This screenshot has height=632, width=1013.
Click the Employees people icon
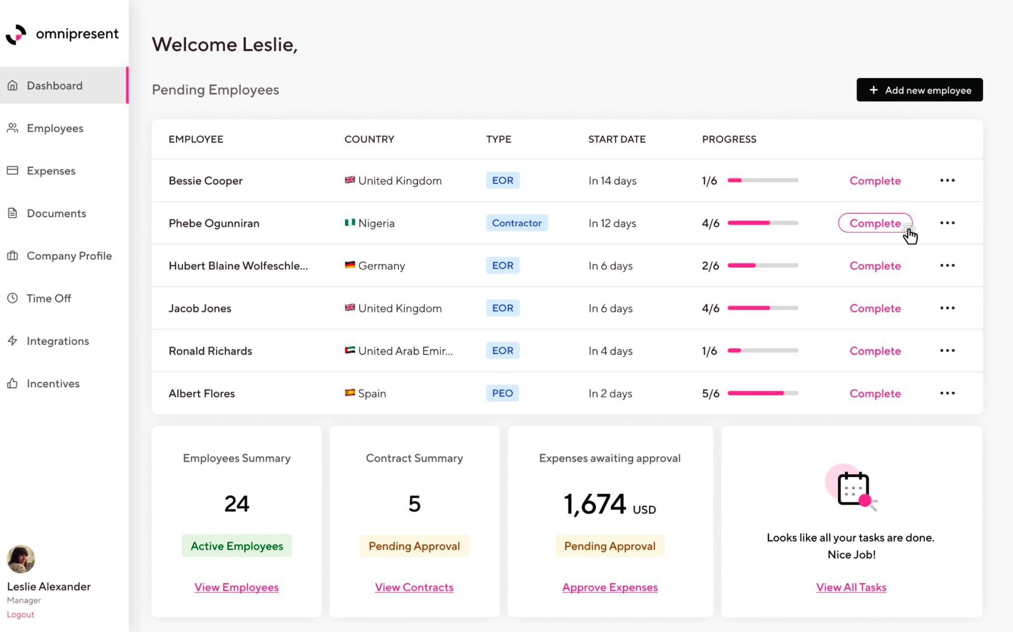click(12, 128)
